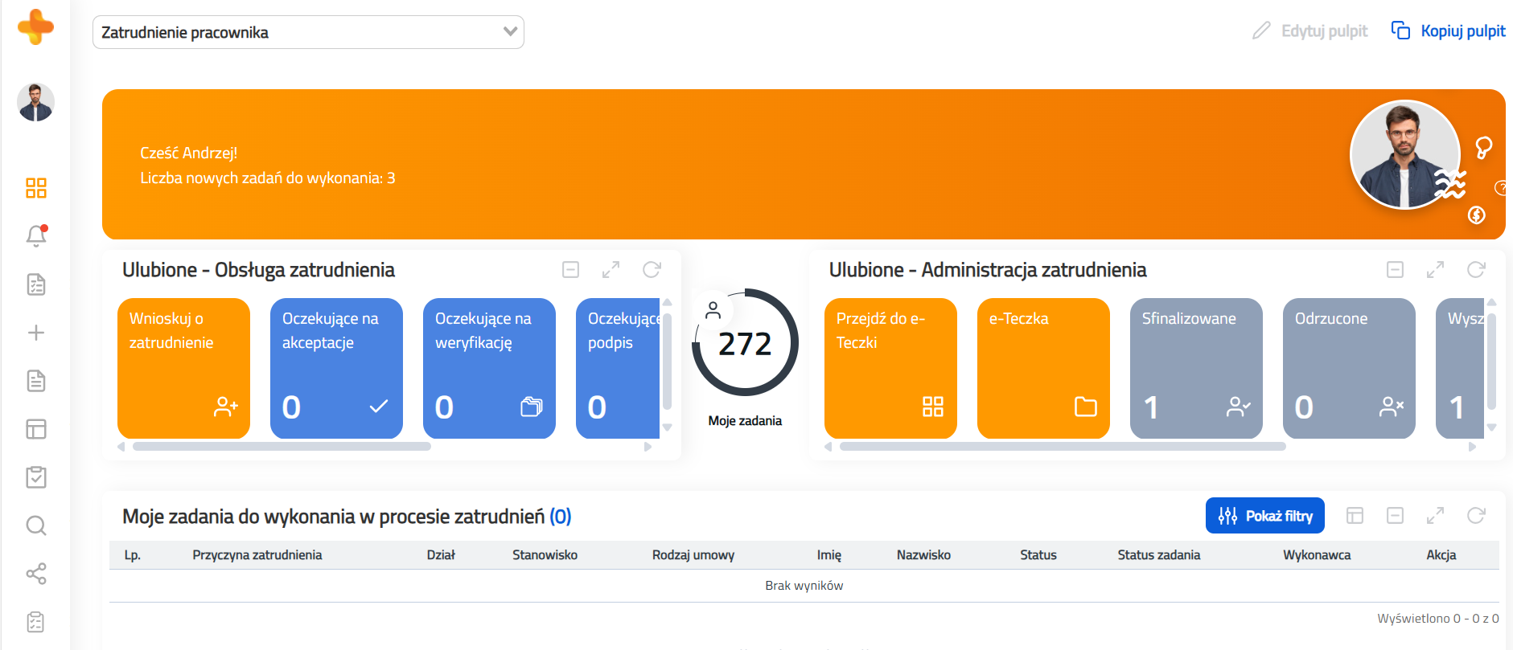Click the Wyświetlono 0 - 0 z 0 text
Viewport: 1513px width, 650px height.
pos(1438,619)
